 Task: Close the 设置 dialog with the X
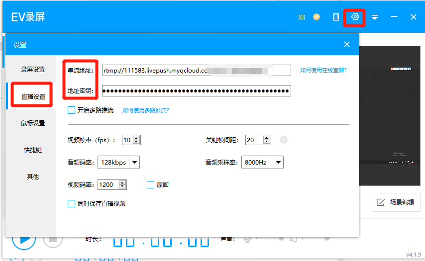click(x=347, y=44)
